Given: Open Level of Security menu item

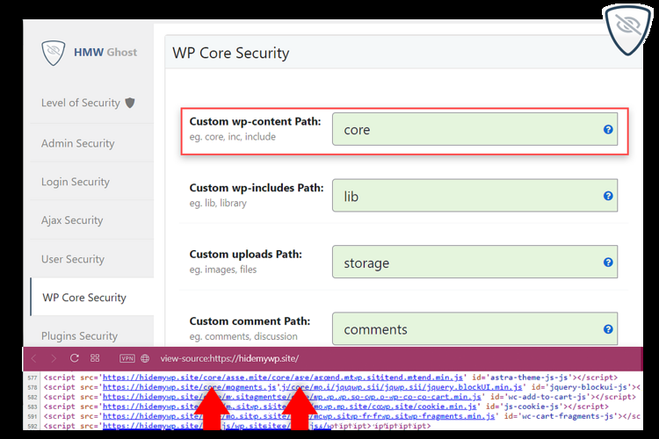Looking at the screenshot, I should (x=87, y=103).
